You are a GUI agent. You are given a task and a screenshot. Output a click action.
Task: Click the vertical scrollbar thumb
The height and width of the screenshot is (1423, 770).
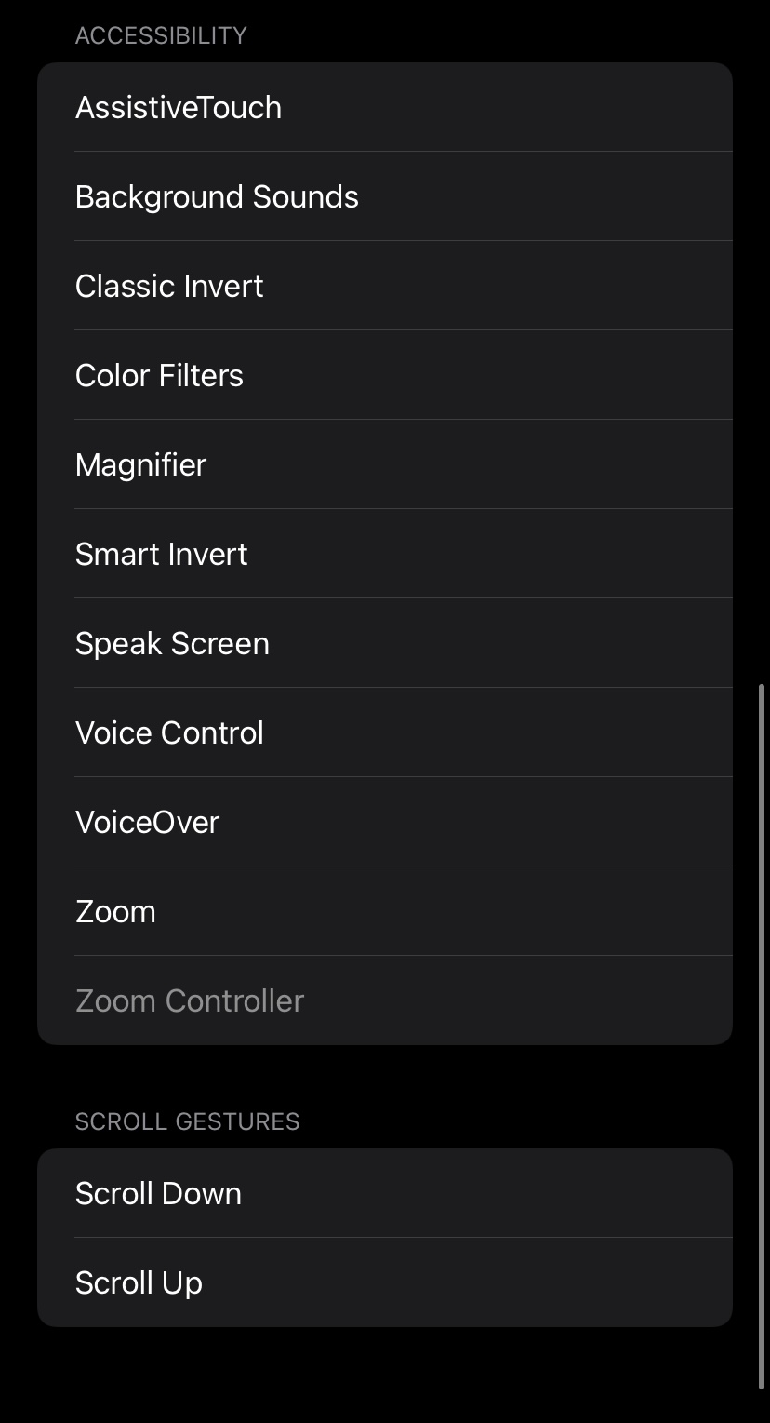(x=762, y=1024)
